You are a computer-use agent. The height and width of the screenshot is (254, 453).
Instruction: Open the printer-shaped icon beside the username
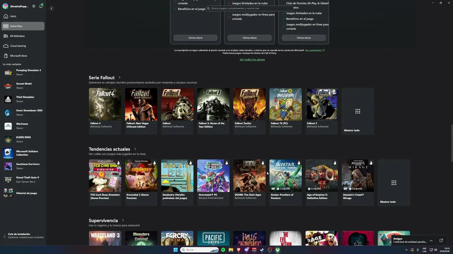click(x=34, y=6)
